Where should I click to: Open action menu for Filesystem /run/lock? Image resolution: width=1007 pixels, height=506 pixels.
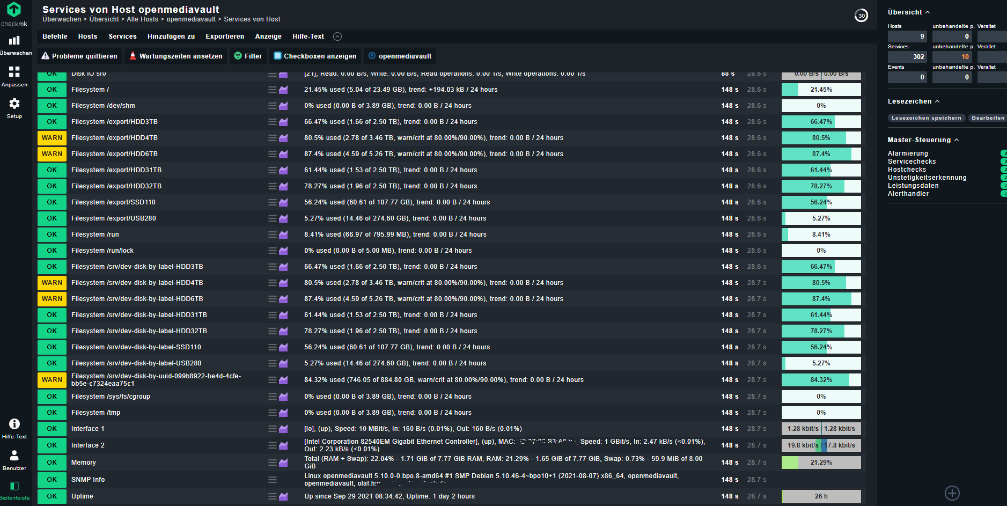[x=273, y=251]
